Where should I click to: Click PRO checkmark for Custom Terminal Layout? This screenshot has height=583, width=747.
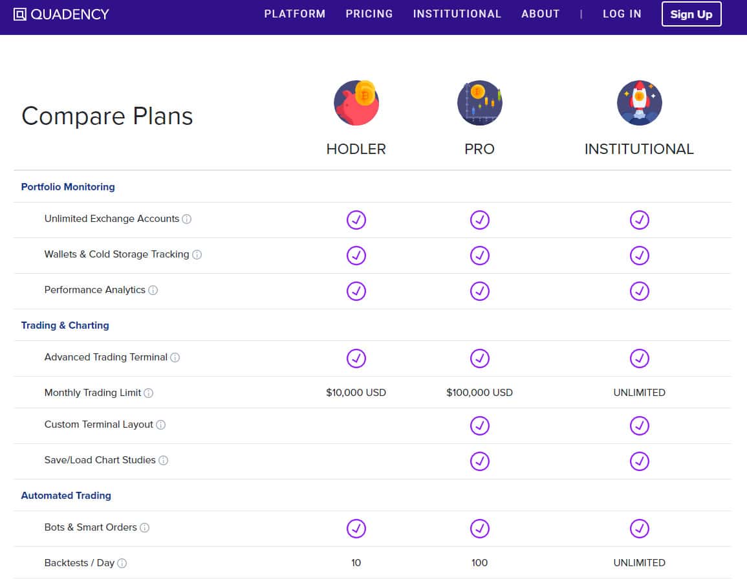pos(479,426)
